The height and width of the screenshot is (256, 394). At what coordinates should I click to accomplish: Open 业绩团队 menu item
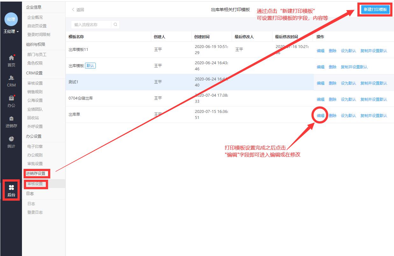click(x=35, y=109)
